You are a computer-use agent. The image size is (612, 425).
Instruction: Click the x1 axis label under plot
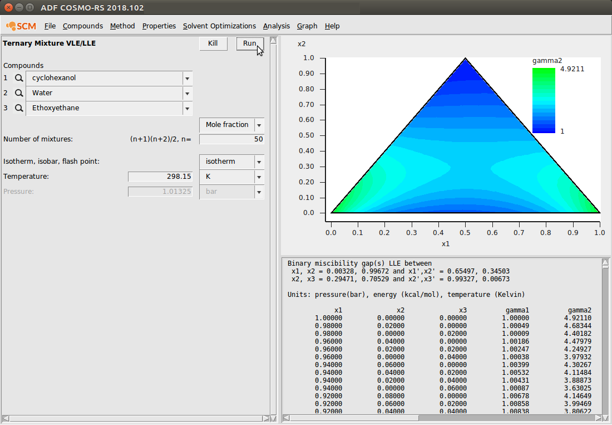[x=445, y=244]
